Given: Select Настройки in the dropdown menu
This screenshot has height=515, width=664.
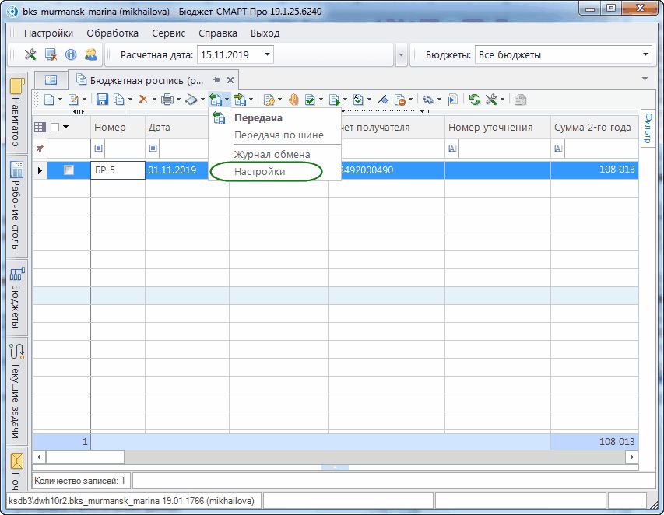Looking at the screenshot, I should 260,171.
